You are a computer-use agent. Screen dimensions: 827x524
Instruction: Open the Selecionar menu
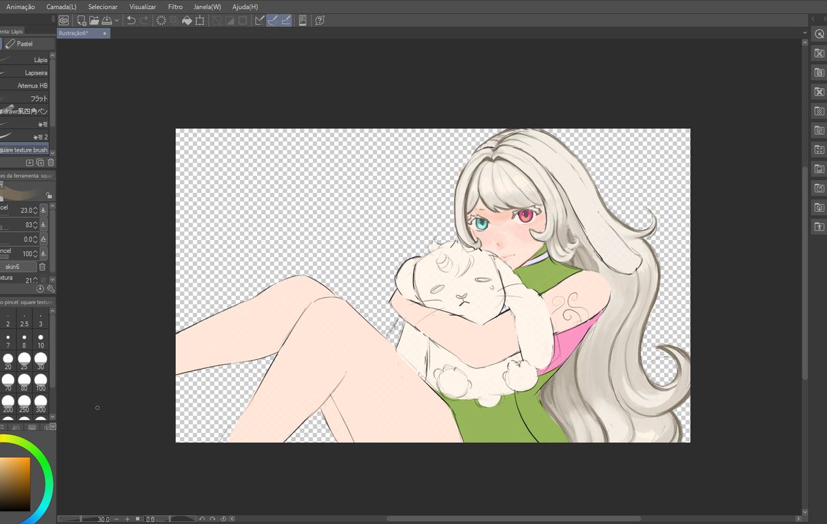pos(103,6)
